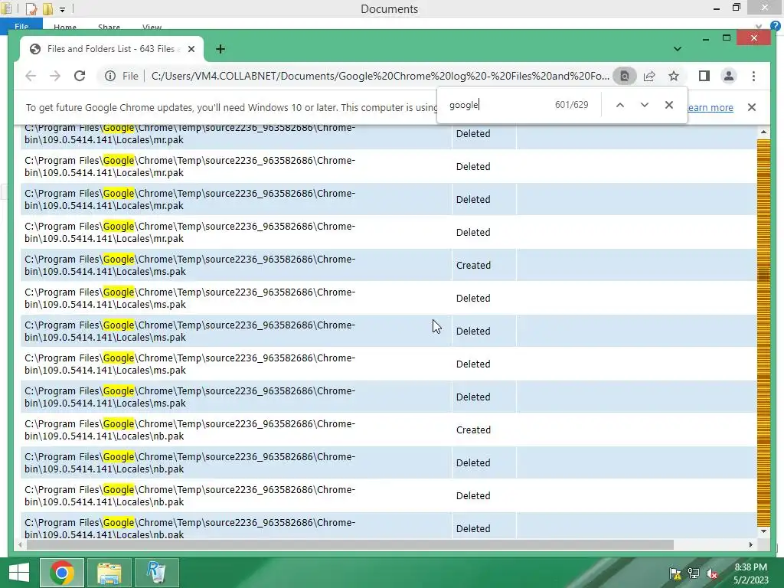This screenshot has width=784, height=588.
Task: Open File Explorer from taskbar
Action: (x=109, y=573)
